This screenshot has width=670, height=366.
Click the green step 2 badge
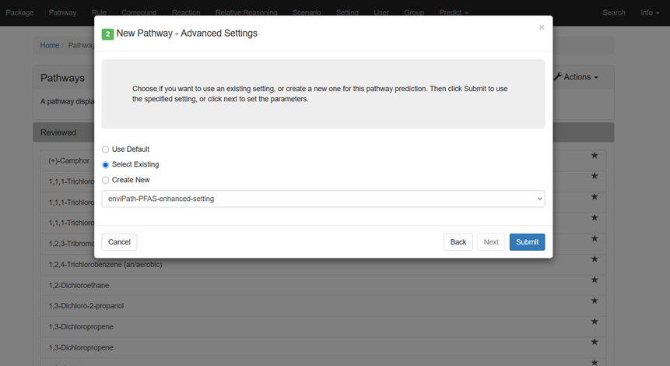click(x=107, y=33)
